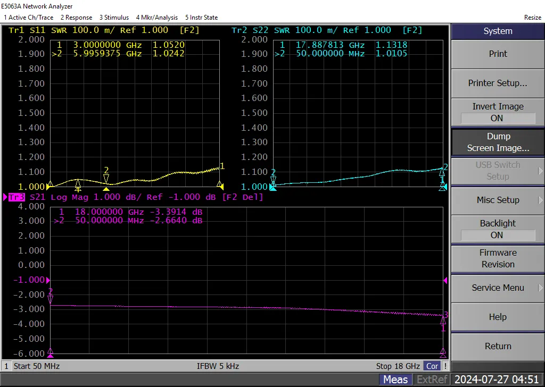Click the Return softkey
Screen dimensions: 545x387
[x=498, y=346]
